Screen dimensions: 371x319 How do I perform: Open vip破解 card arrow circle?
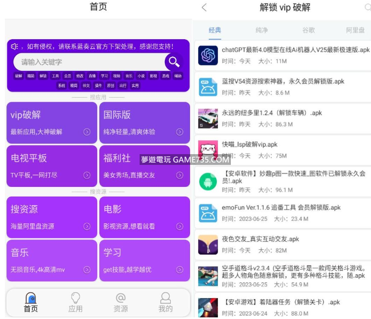[87, 132]
